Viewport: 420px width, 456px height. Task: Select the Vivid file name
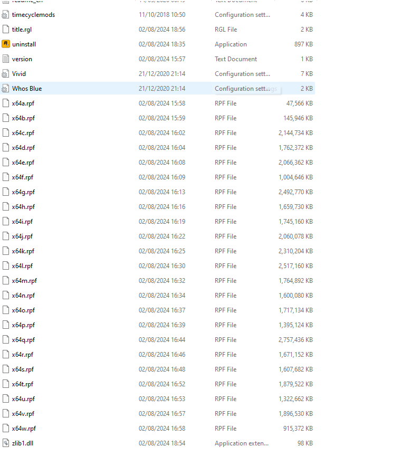pos(19,74)
